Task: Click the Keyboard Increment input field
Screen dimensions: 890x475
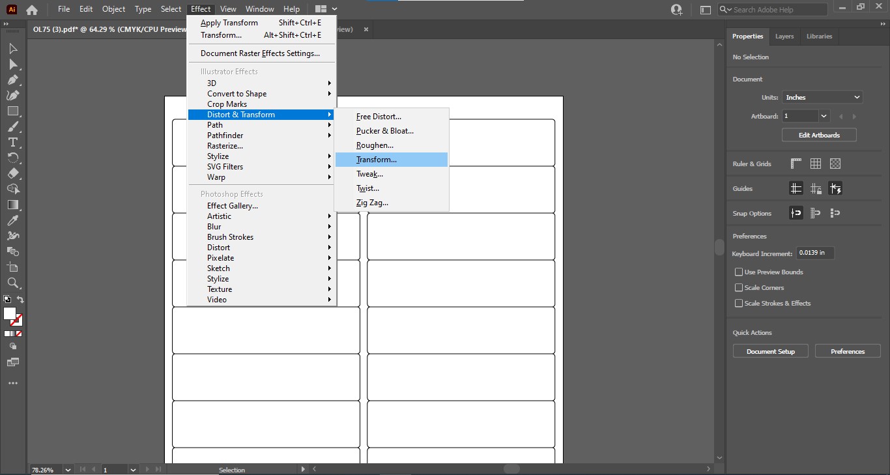Action: pos(815,253)
